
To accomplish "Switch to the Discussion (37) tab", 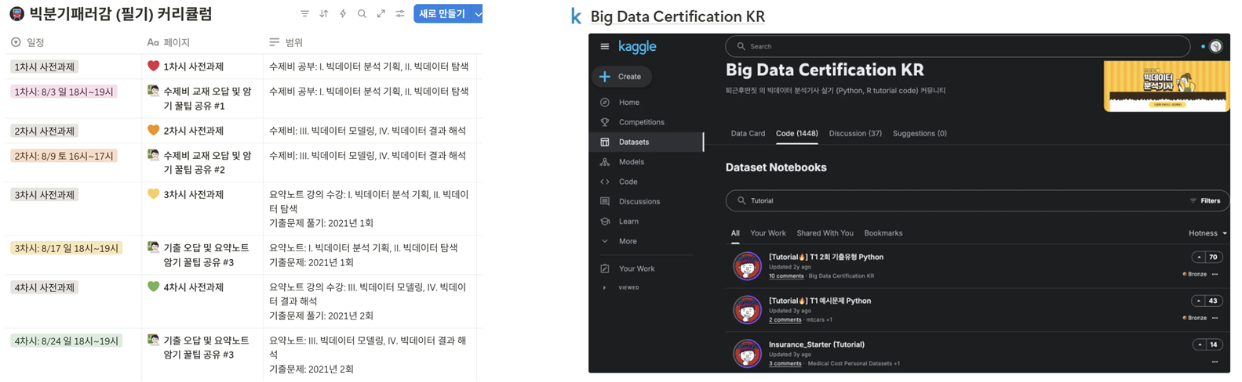I will 855,133.
